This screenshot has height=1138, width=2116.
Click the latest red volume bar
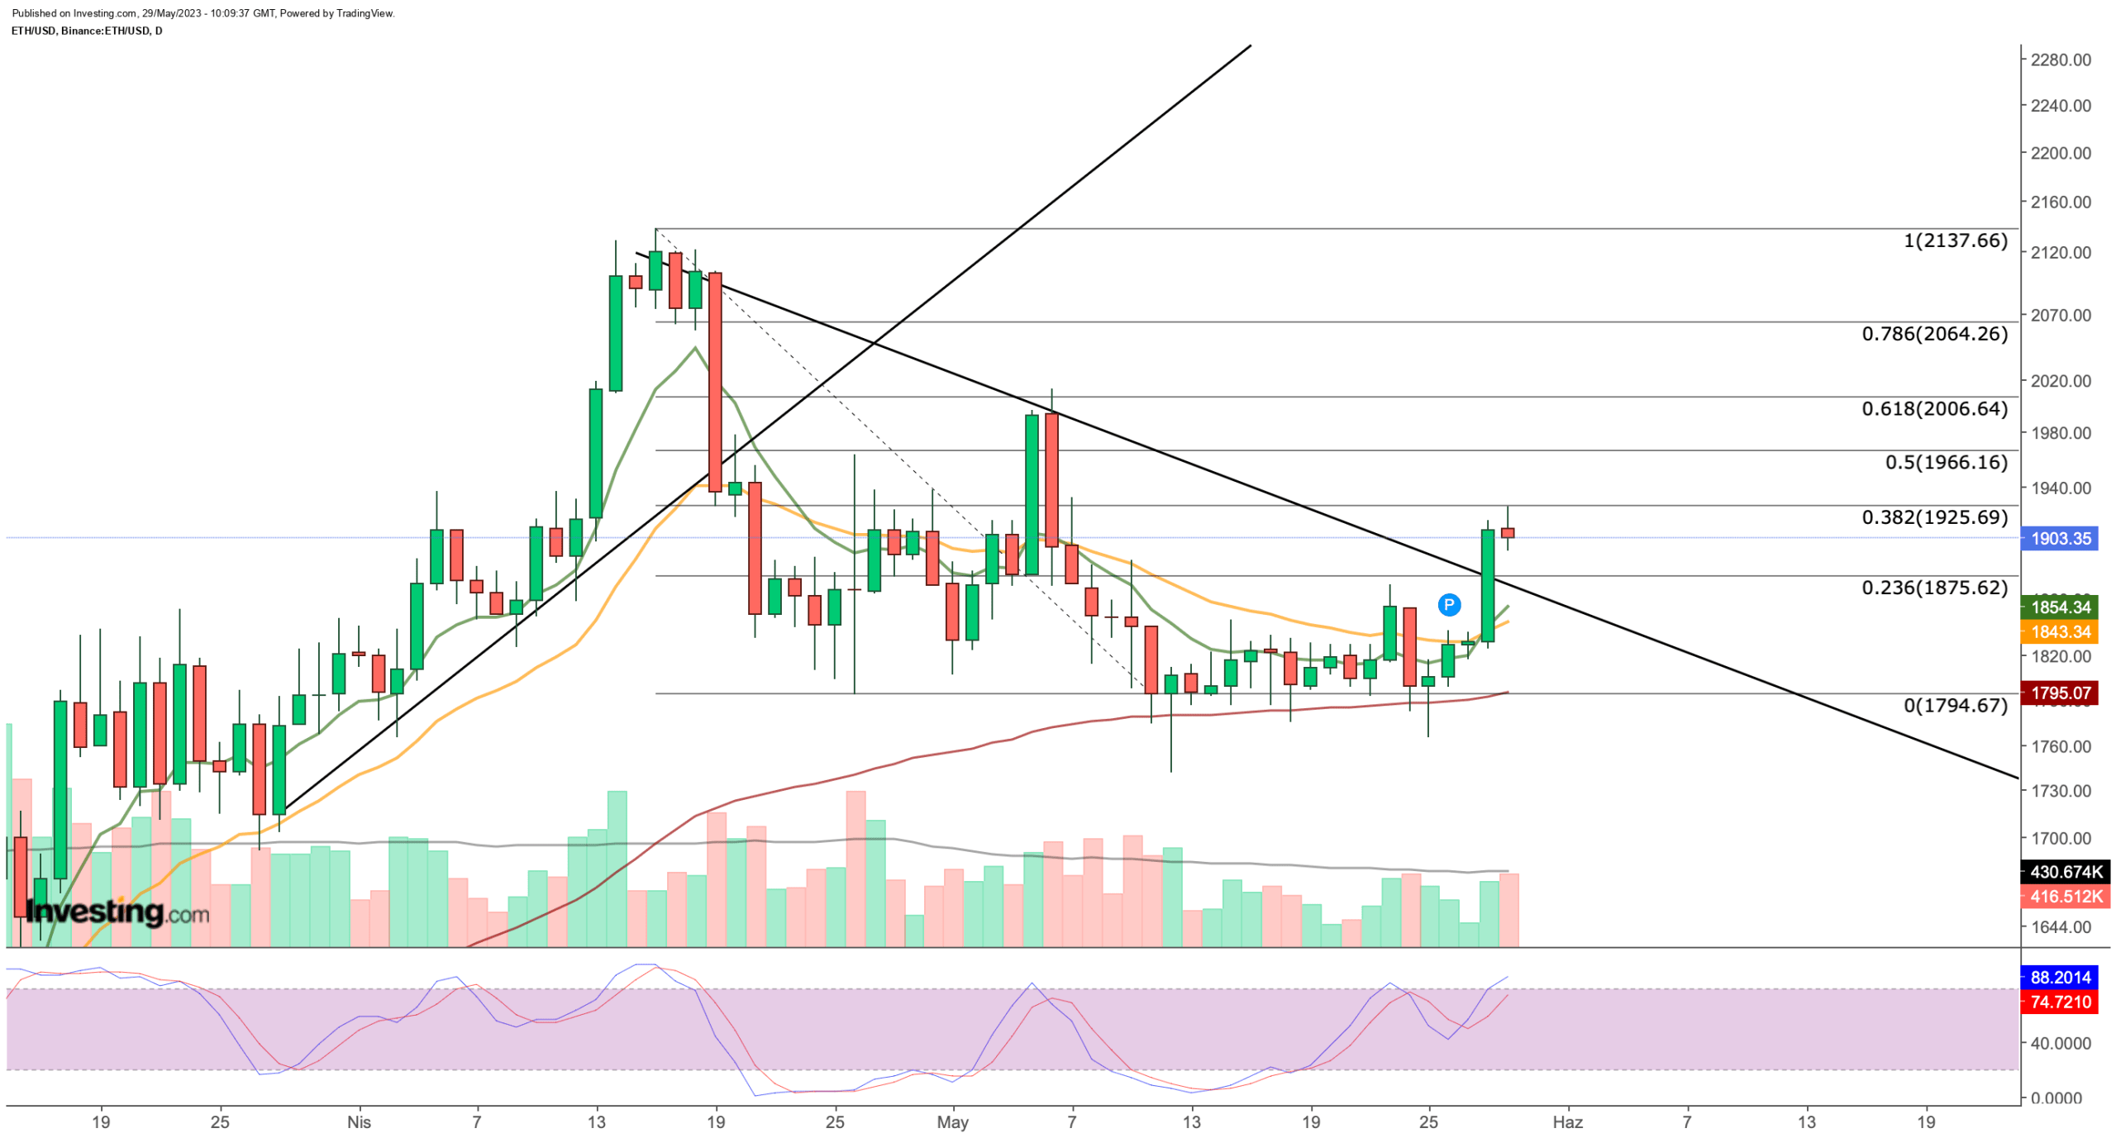pyautogui.click(x=1508, y=909)
